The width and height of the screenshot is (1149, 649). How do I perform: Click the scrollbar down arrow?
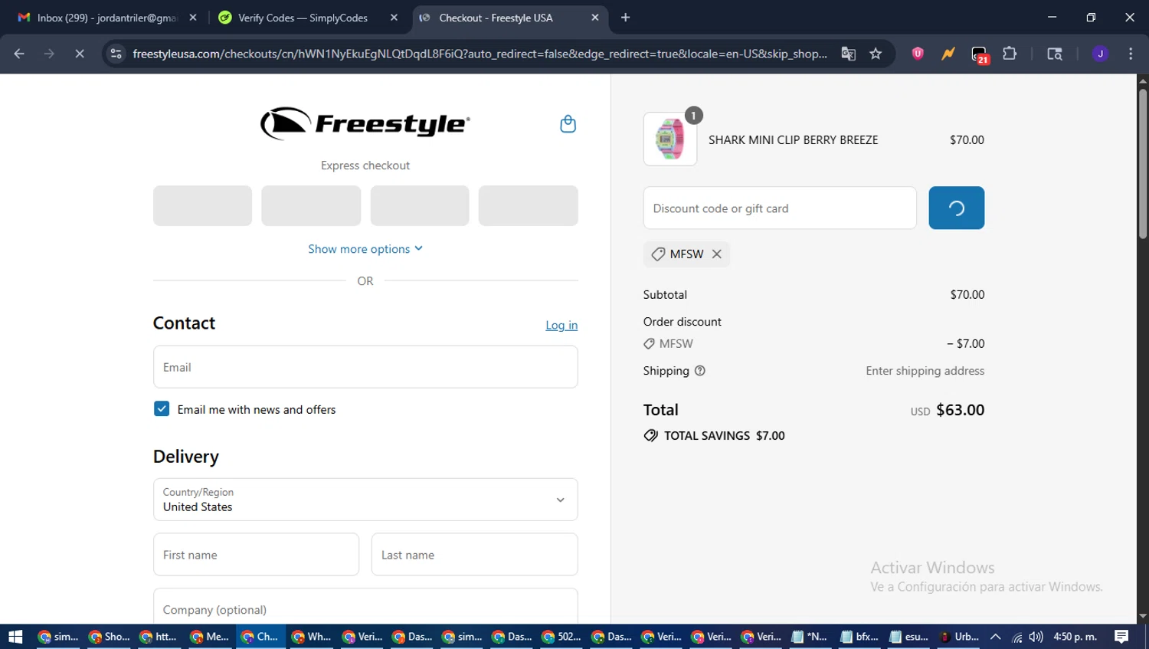1143,616
